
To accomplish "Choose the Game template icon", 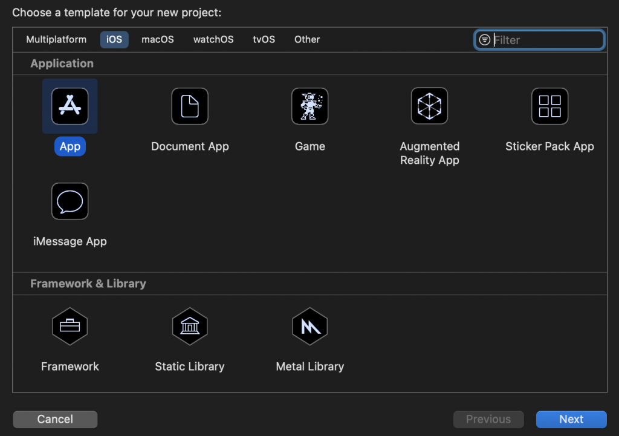I will (x=310, y=106).
